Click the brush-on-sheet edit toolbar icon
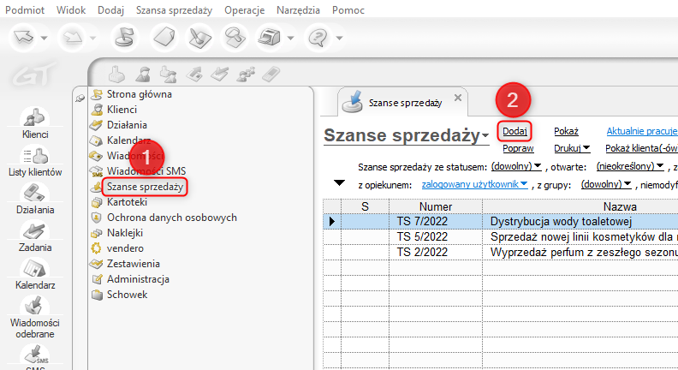678x370 pixels. [199, 37]
